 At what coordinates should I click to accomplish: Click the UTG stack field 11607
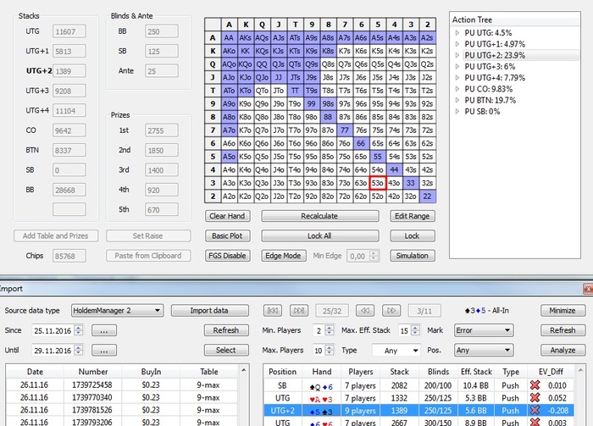(69, 31)
